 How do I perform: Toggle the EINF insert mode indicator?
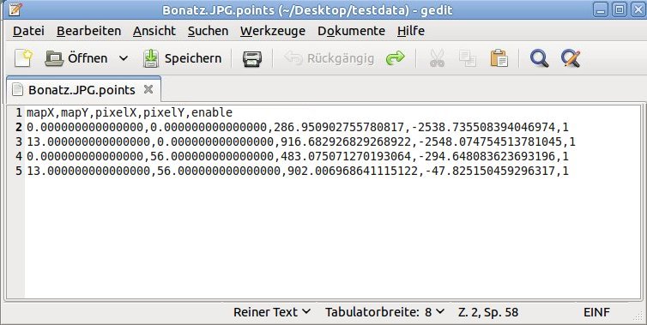pos(596,312)
